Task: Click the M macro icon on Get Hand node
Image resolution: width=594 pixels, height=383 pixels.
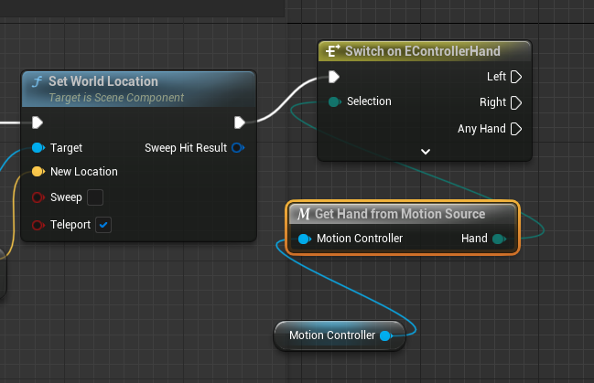Action: coord(304,214)
